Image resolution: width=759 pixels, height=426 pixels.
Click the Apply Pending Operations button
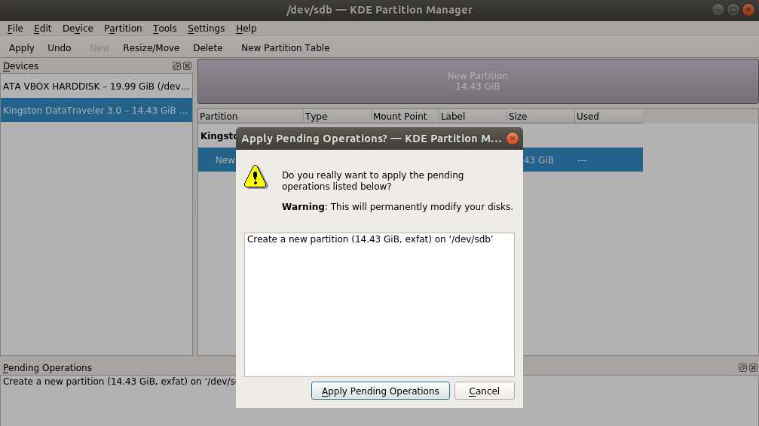click(x=380, y=391)
